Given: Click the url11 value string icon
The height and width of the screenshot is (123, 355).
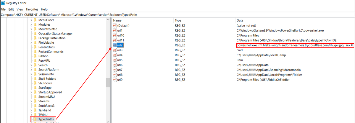Looking at the screenshot, I should click(x=115, y=40).
